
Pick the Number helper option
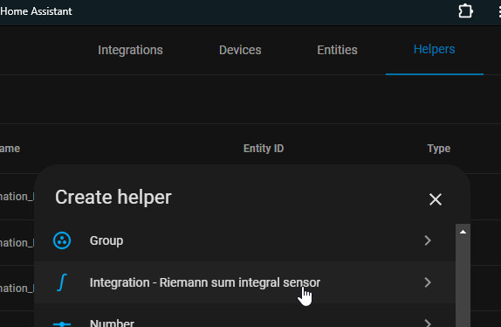click(x=112, y=323)
